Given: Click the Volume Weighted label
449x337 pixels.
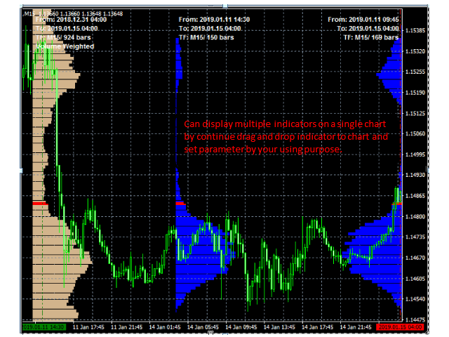Looking at the screenshot, I should [65, 46].
